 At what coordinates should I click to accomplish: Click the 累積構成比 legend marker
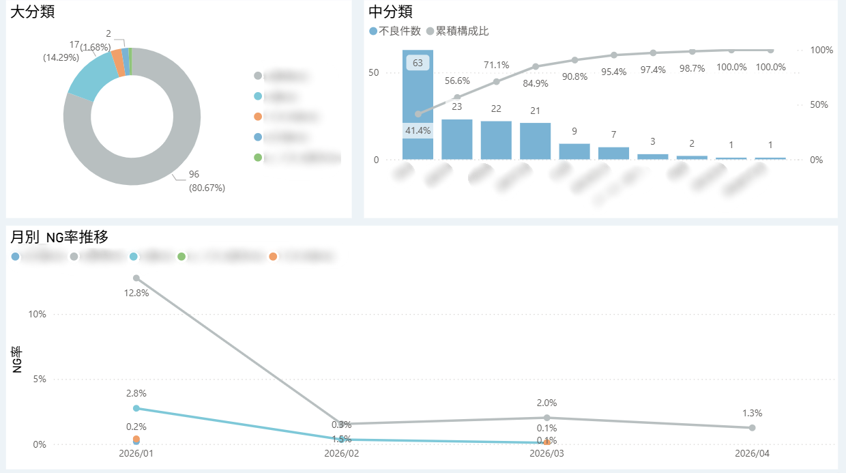[430, 31]
